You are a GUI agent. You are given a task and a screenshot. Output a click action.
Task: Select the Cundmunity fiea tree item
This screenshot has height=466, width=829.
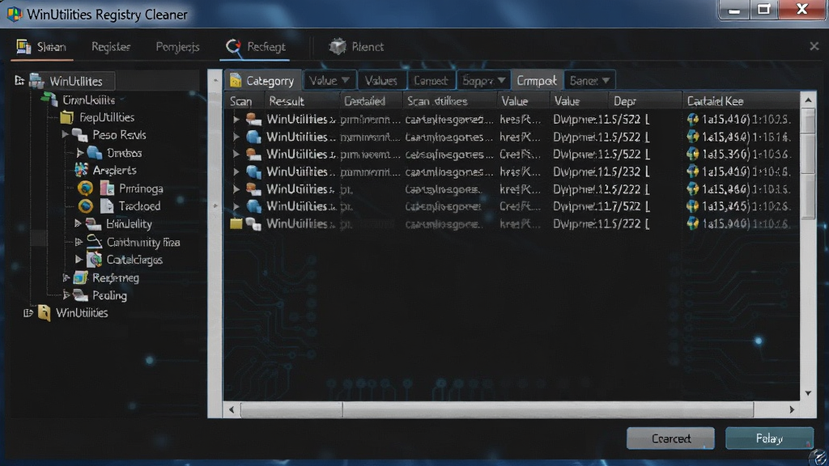143,242
